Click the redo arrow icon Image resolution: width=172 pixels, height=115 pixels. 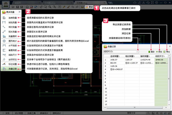coord(77,7)
